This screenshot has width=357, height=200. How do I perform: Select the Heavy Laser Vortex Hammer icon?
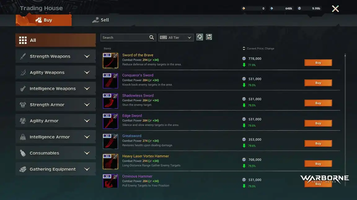point(110,161)
